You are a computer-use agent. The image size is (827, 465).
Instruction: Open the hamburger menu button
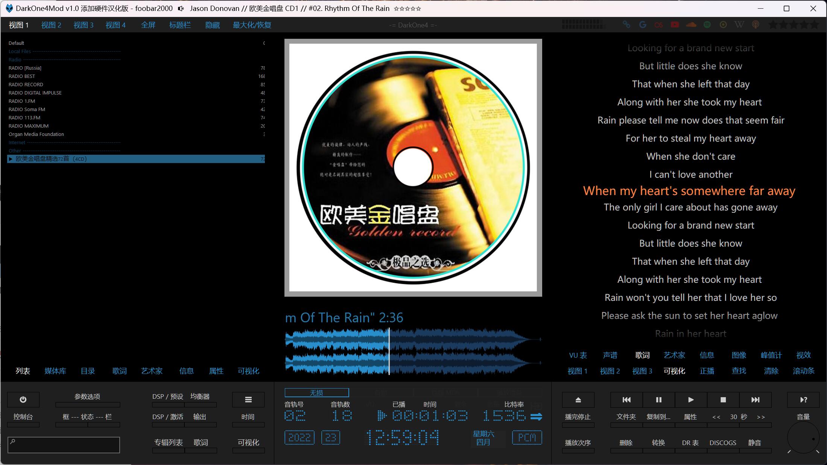pyautogui.click(x=248, y=399)
